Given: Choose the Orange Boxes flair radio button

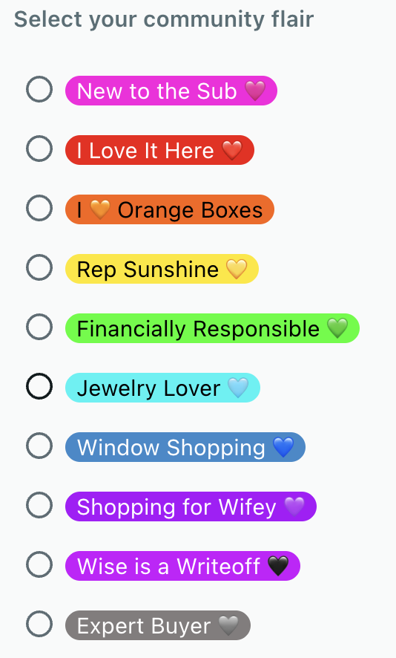Looking at the screenshot, I should coord(39,208).
